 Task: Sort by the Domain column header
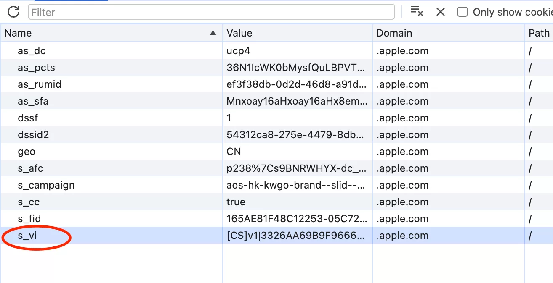pos(449,33)
